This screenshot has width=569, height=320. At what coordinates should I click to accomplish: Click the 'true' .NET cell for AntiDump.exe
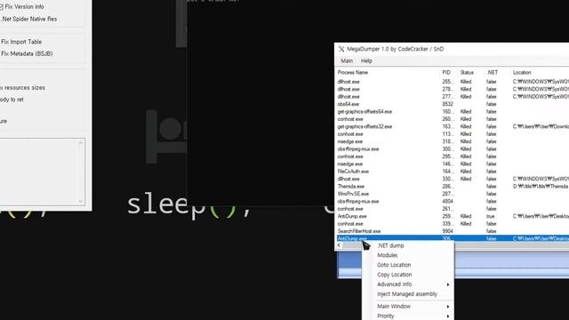[x=491, y=217]
